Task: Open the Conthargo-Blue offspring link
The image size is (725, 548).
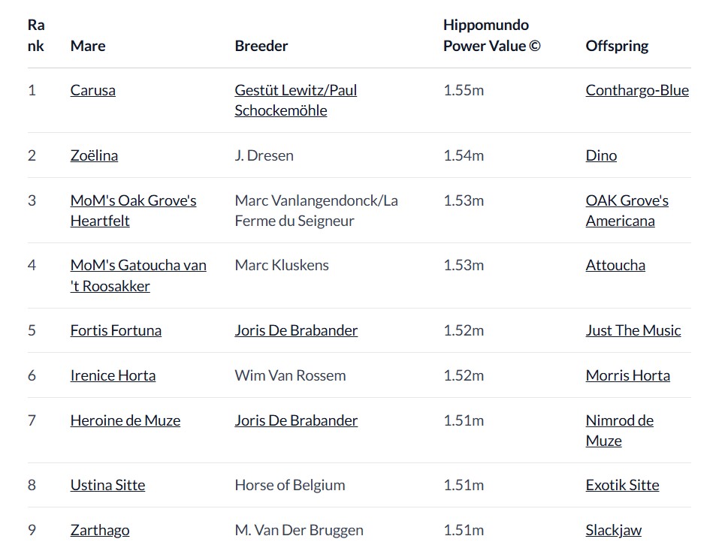Action: (x=636, y=90)
